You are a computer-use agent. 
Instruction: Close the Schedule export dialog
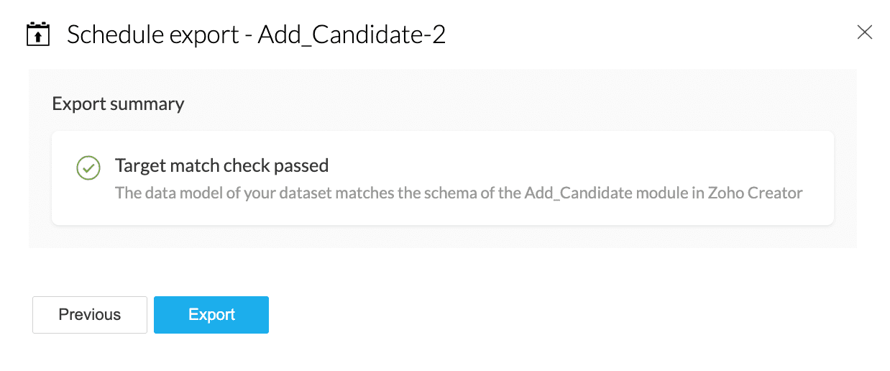pos(864,32)
